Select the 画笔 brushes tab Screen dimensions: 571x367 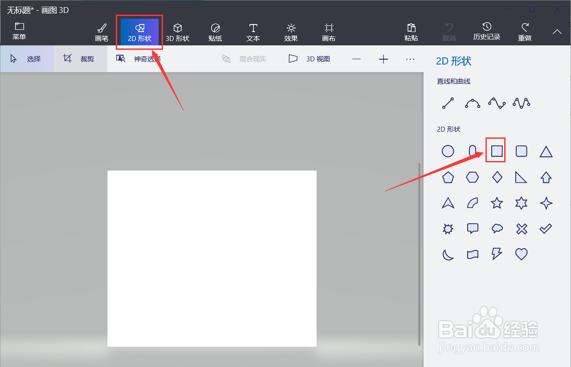[x=102, y=32]
